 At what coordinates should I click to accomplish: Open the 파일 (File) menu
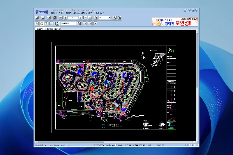54,13
